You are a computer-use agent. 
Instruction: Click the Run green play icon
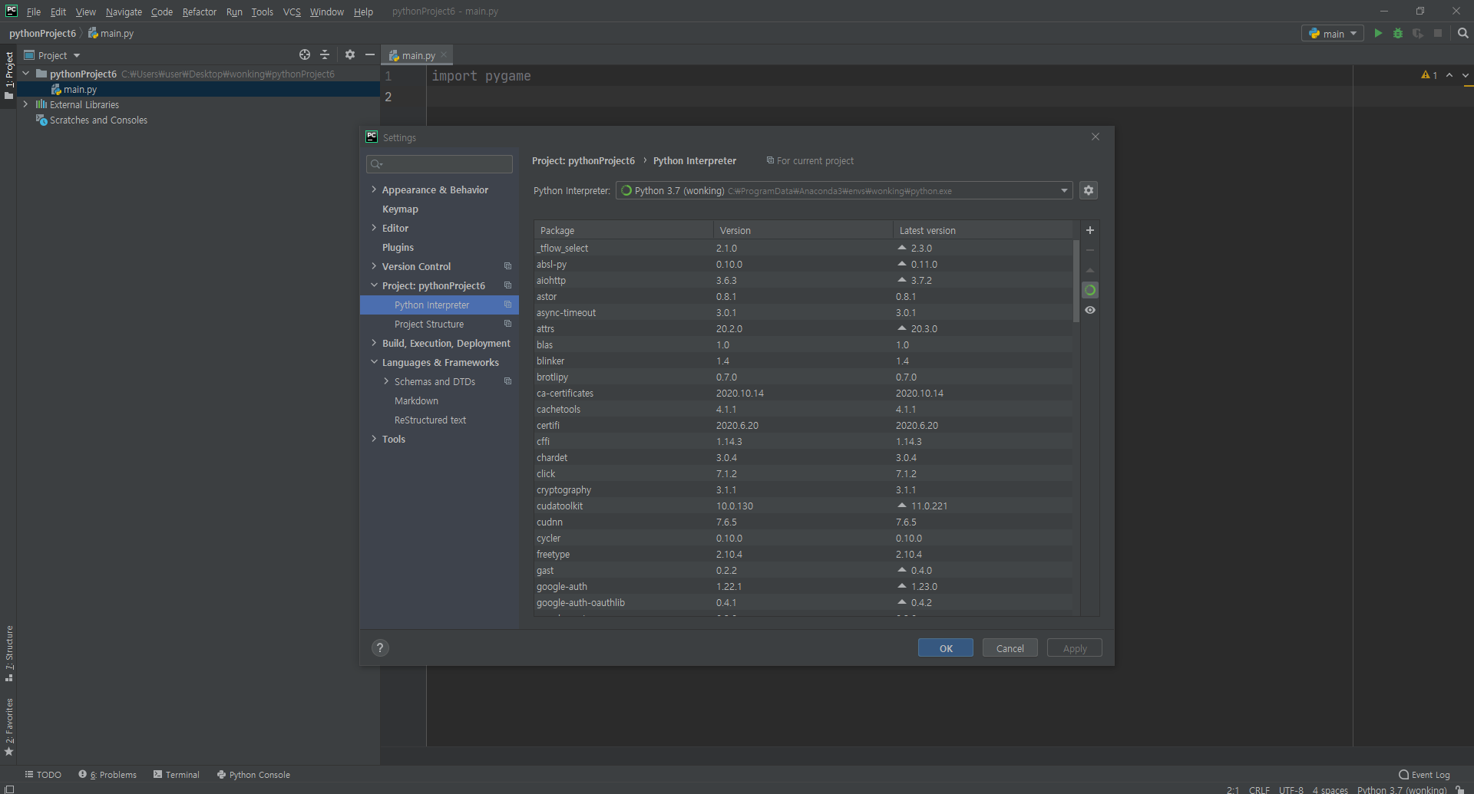pyautogui.click(x=1378, y=33)
